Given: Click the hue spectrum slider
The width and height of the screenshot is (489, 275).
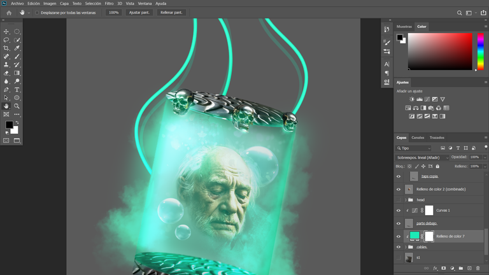Looking at the screenshot, I should [x=481, y=52].
